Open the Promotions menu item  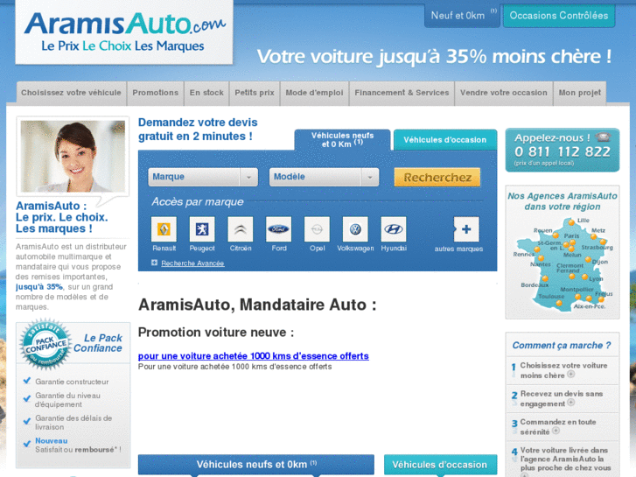(x=156, y=93)
